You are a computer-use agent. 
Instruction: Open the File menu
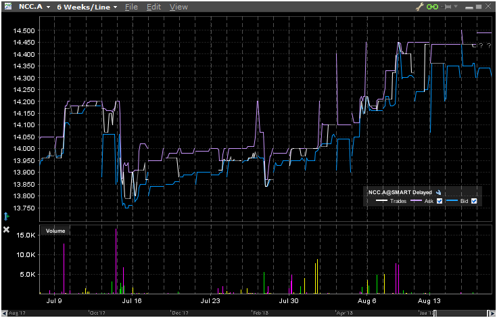point(131,7)
